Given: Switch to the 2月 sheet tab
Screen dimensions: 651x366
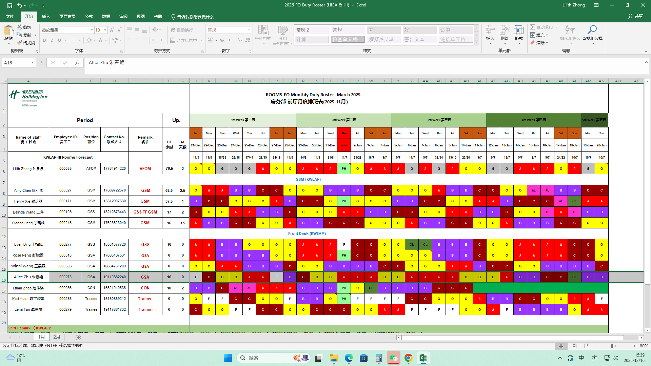Looking at the screenshot, I should point(57,337).
